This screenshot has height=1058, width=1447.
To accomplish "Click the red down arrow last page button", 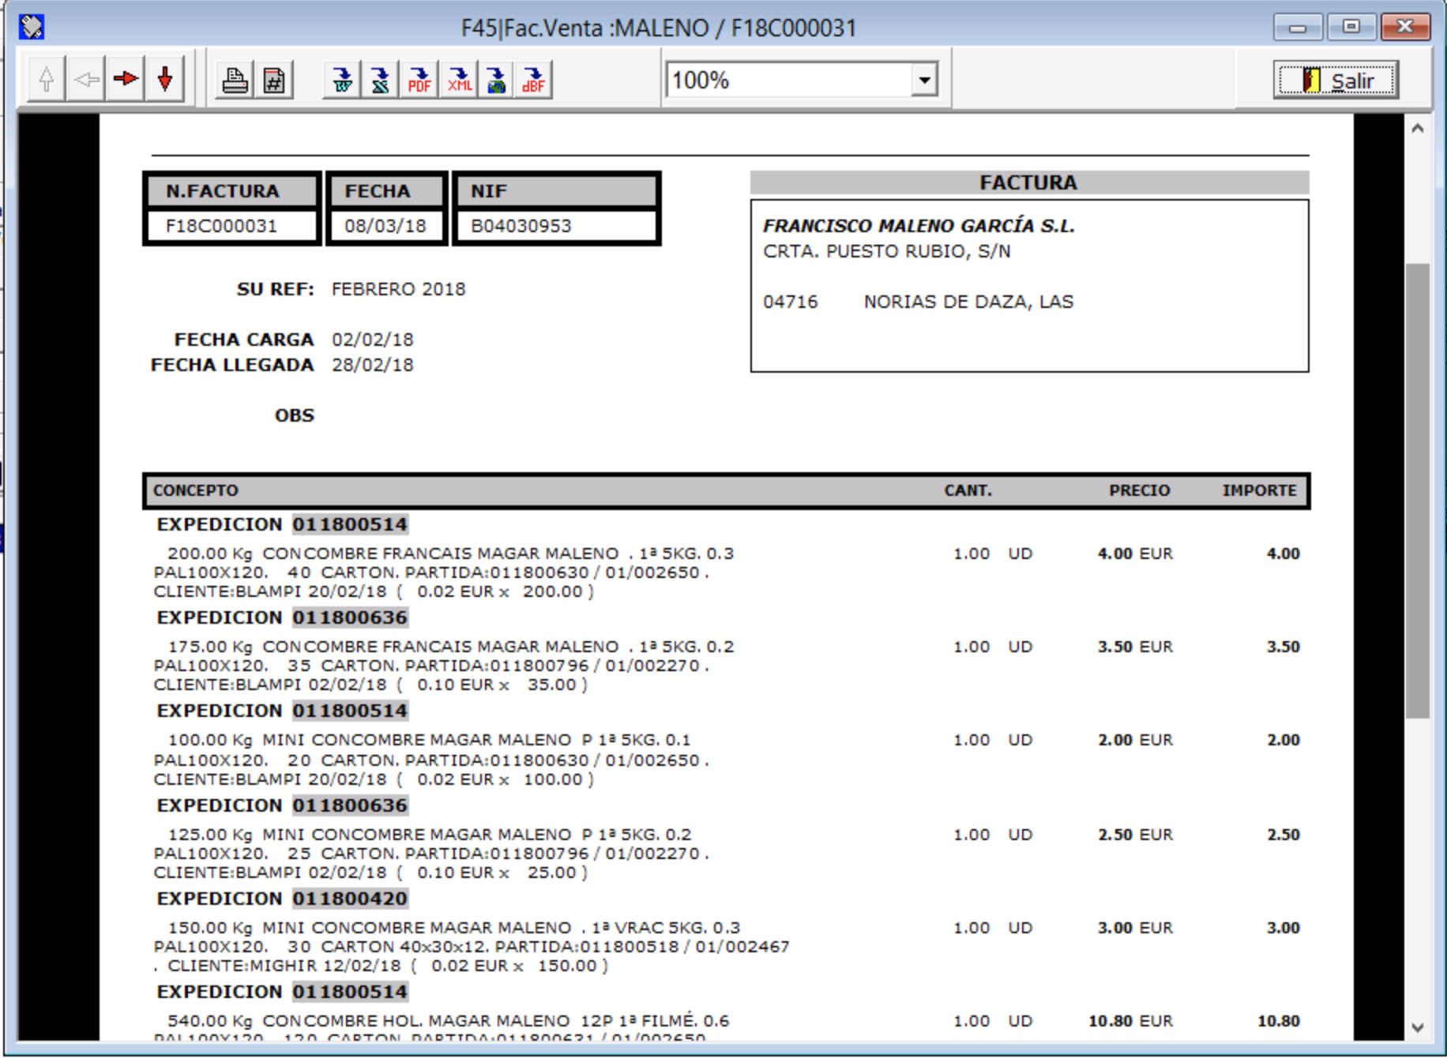I will point(165,79).
